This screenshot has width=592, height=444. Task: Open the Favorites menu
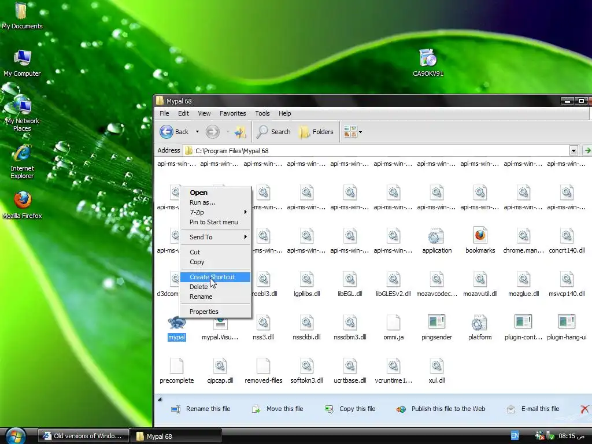[x=232, y=113]
